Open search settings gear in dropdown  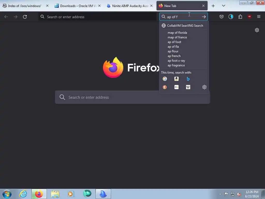point(204,87)
